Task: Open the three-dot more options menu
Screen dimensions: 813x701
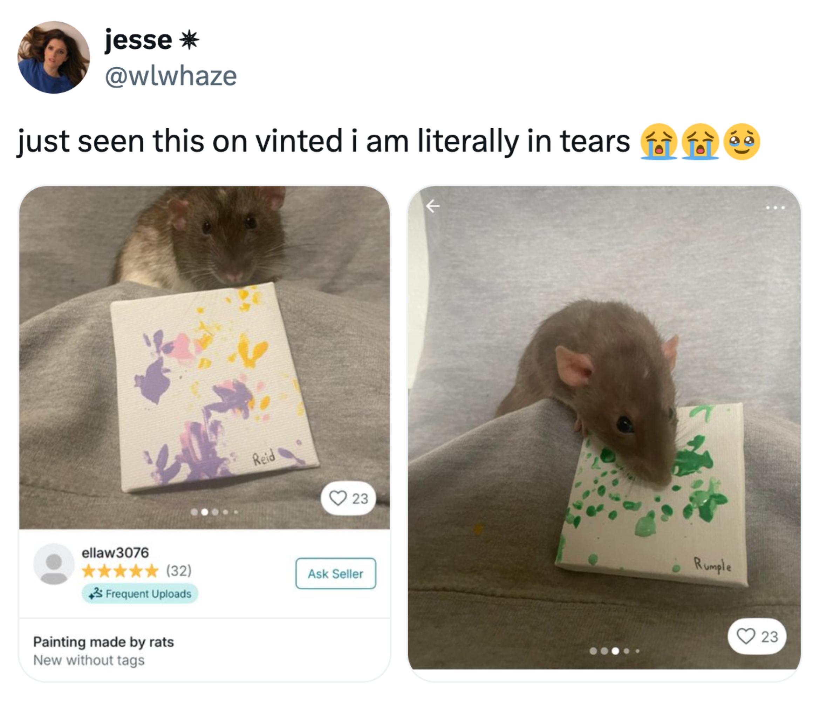Action: pyautogui.click(x=776, y=207)
